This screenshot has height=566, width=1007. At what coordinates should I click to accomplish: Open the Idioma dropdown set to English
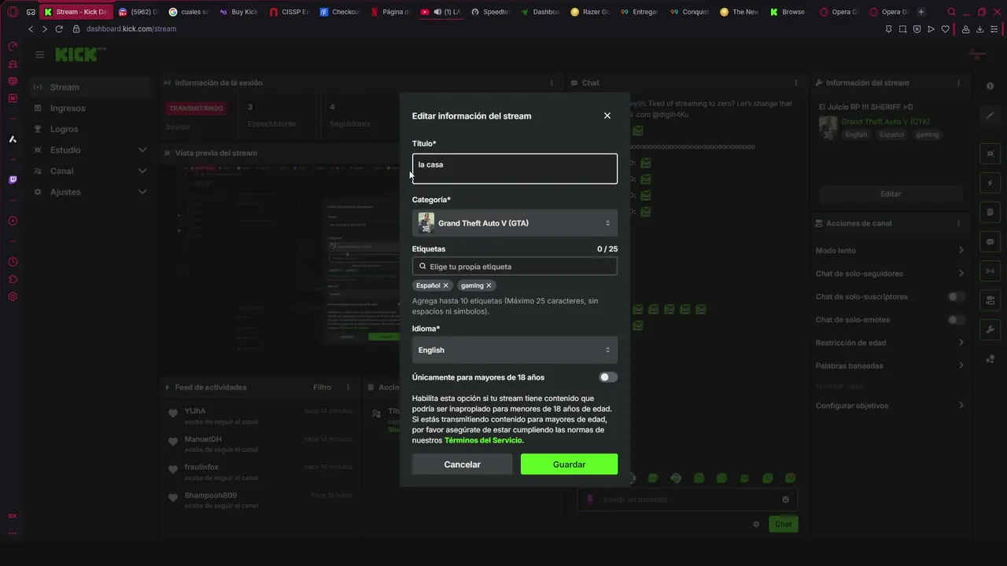pos(515,350)
